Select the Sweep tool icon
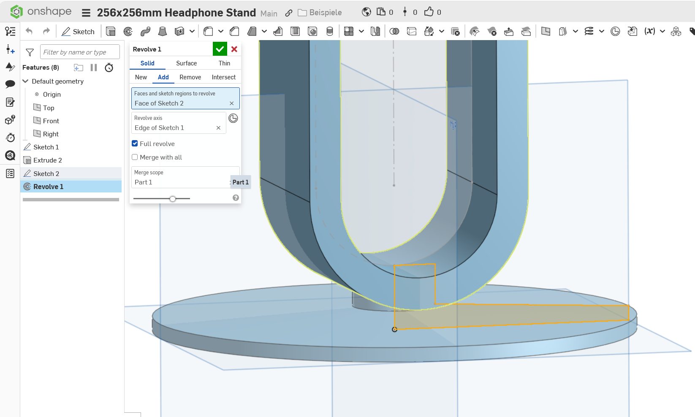Image resolution: width=695 pixels, height=417 pixels. tap(145, 31)
